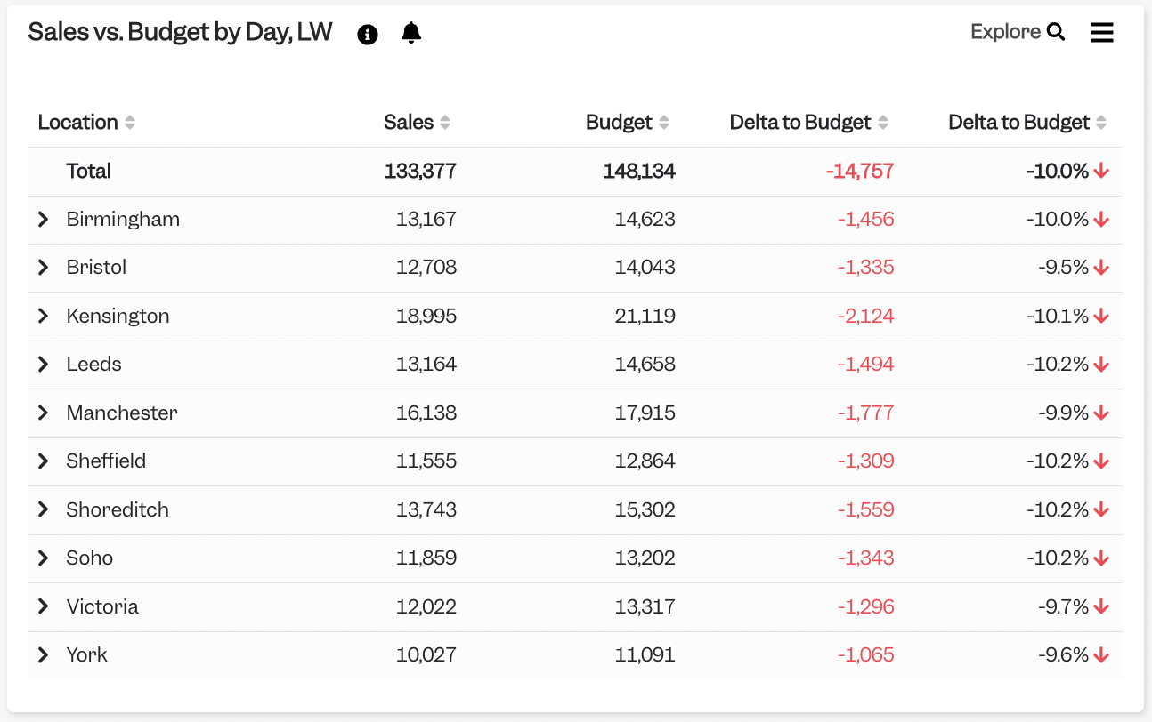The width and height of the screenshot is (1152, 722).
Task: Expand the Sheffield row chevron
Action: 43,461
